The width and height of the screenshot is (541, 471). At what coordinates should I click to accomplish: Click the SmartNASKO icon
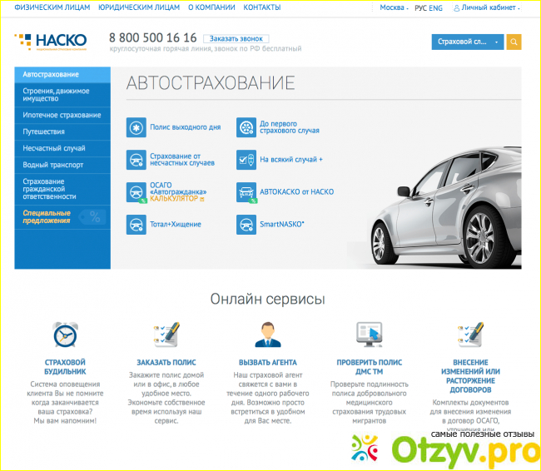(246, 224)
